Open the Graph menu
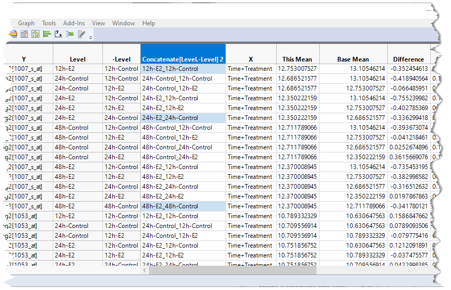This screenshot has height=290, width=451. 26,23
